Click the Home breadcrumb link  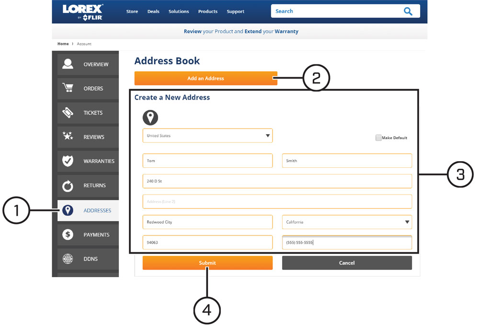[63, 44]
